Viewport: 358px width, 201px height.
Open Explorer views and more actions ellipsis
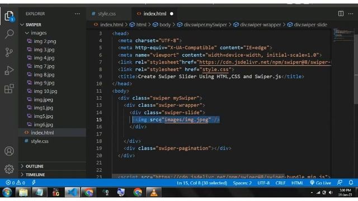[77, 13]
